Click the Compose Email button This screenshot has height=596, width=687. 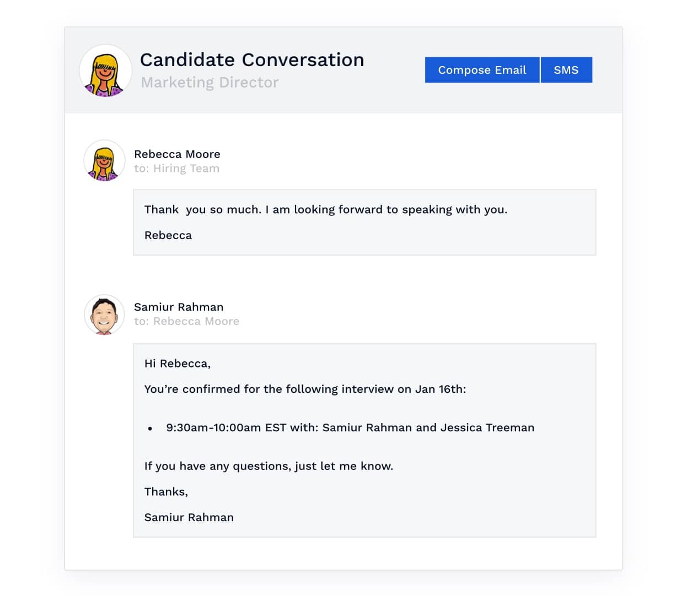[482, 70]
